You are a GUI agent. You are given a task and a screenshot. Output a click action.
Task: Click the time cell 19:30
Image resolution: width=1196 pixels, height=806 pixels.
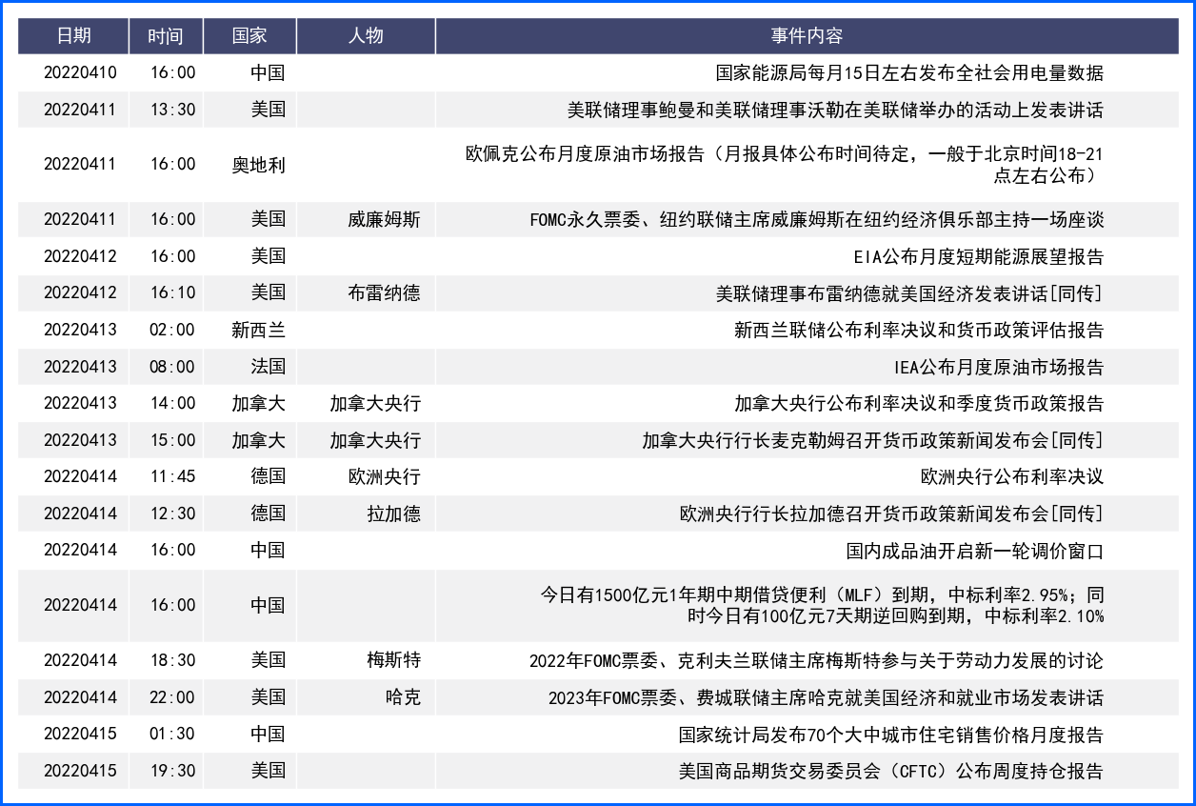[172, 771]
